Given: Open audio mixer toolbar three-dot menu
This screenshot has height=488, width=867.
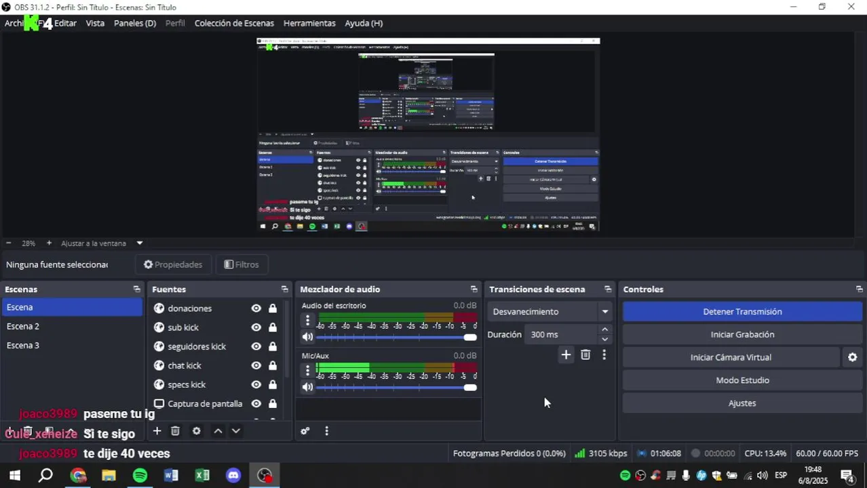Looking at the screenshot, I should click(326, 431).
